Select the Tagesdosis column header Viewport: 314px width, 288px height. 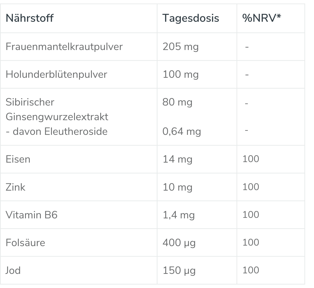[x=191, y=18]
